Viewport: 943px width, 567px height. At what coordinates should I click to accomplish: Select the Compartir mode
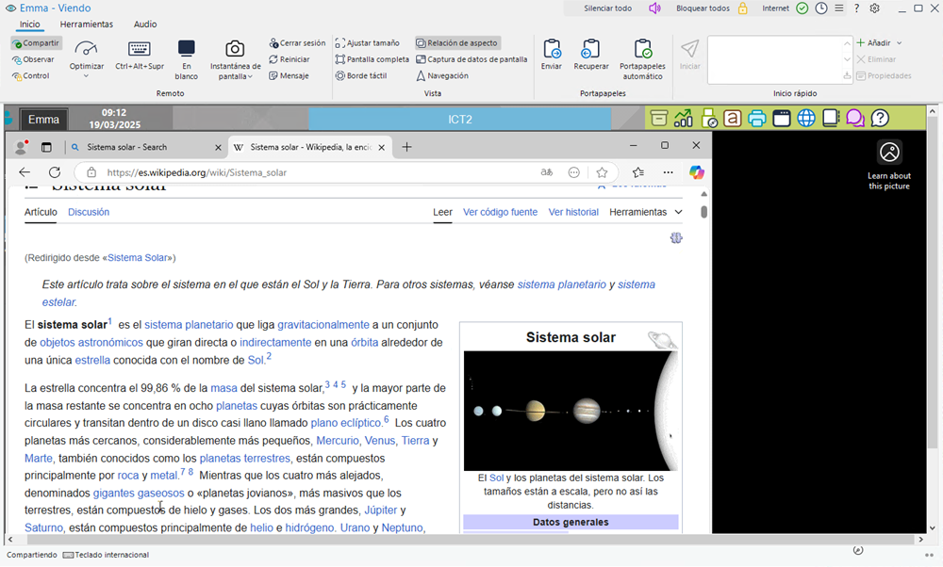point(36,43)
